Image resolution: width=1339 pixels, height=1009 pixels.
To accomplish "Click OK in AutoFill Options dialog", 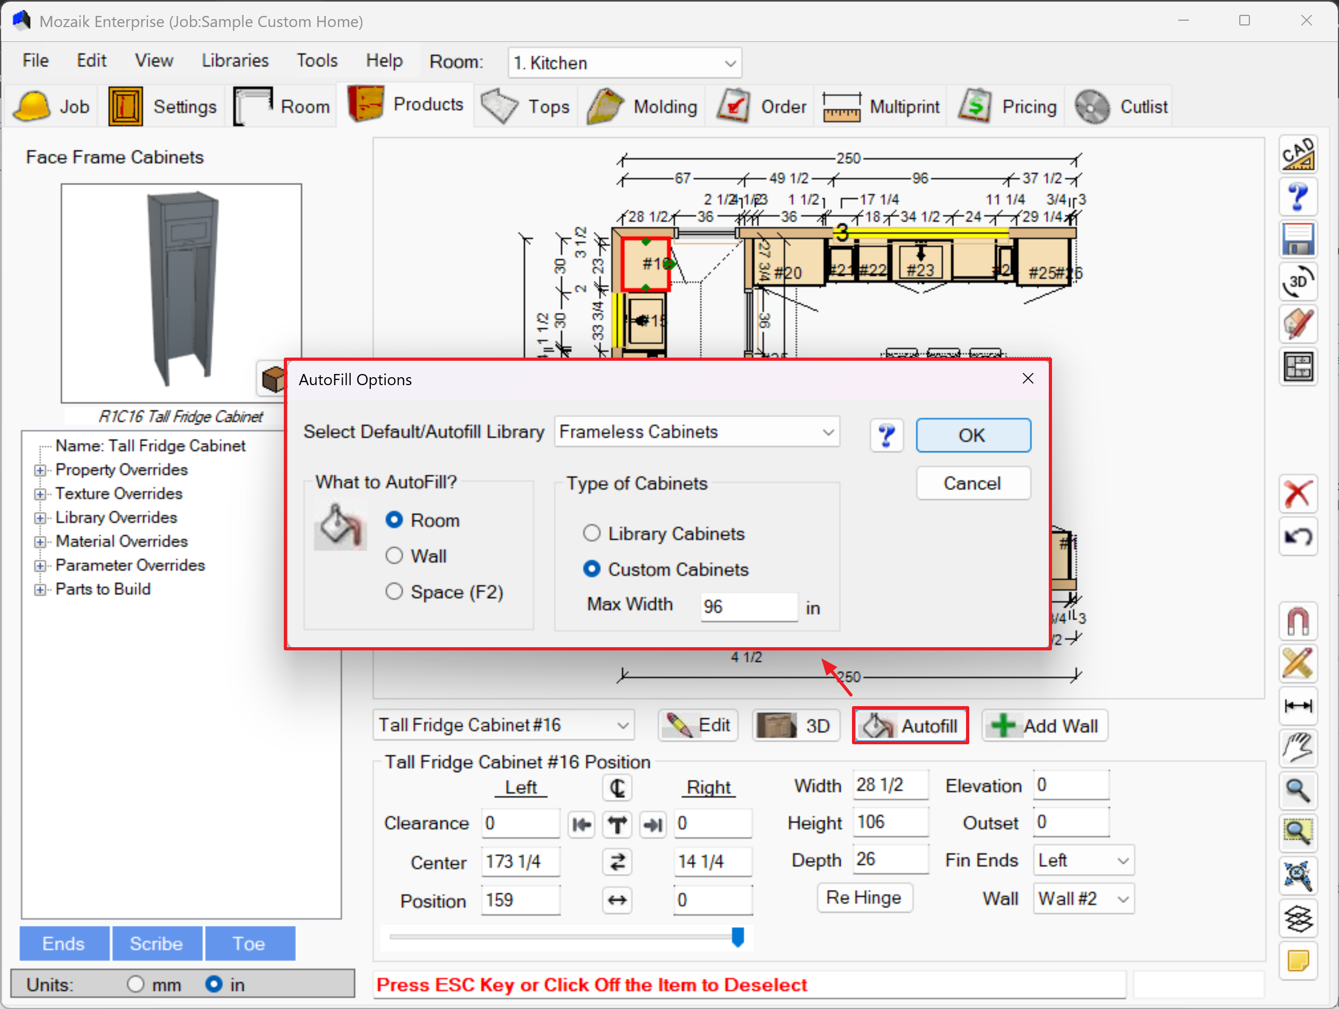I will (x=972, y=435).
